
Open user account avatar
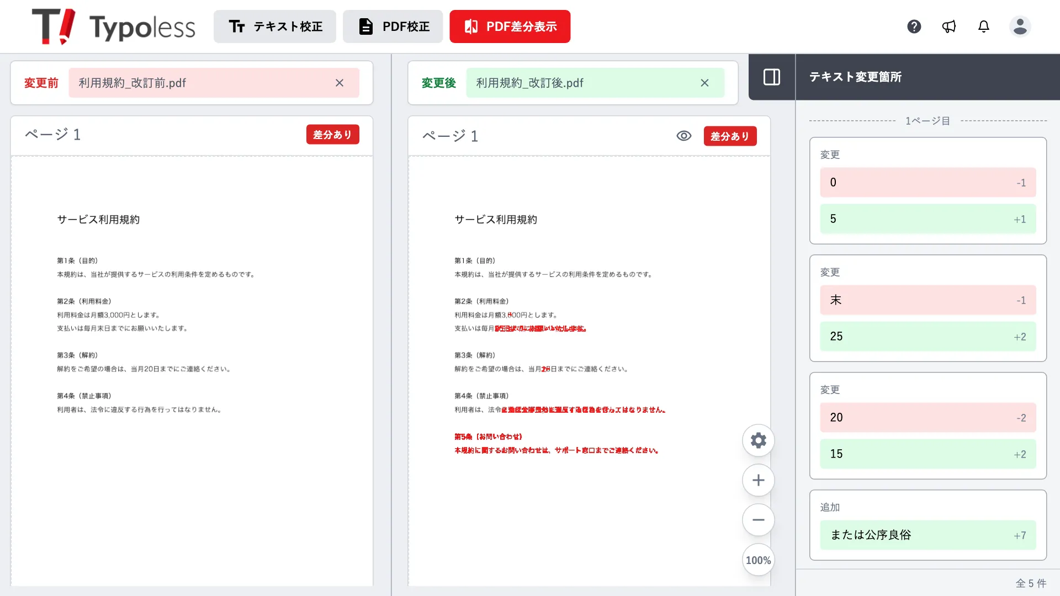(x=1020, y=26)
